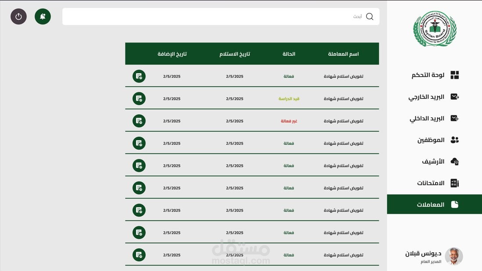This screenshot has height=271, width=482.
Task: Click the الامتحانات exams icon
Action: [x=454, y=183]
